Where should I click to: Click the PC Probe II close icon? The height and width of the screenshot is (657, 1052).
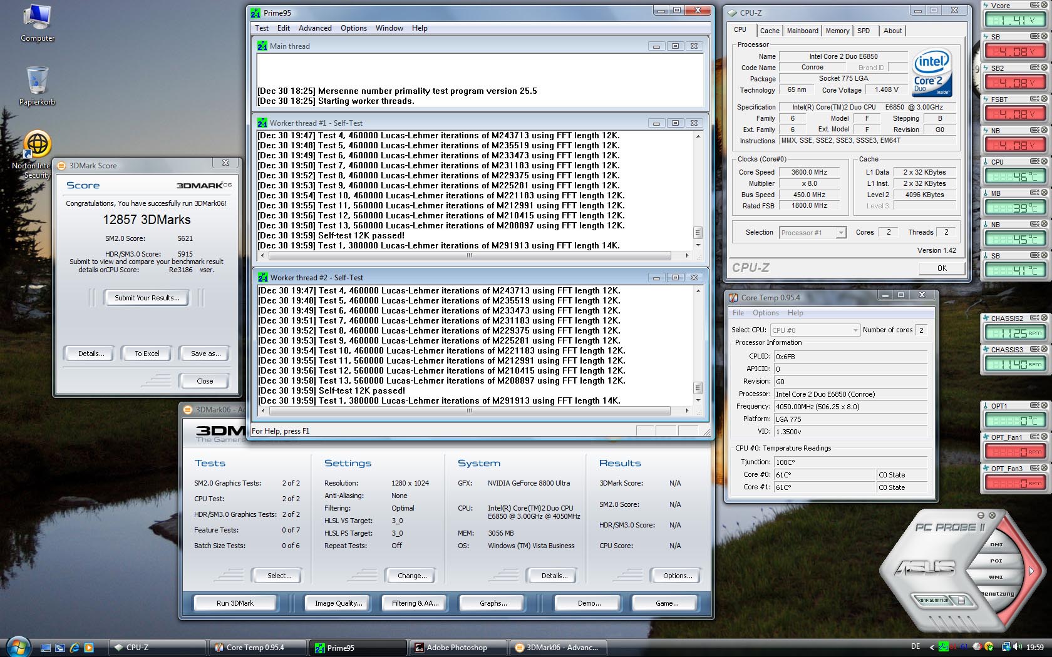(991, 514)
